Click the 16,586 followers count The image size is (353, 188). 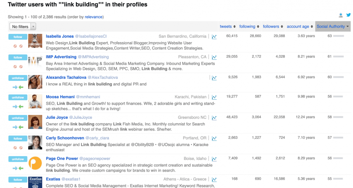tap(279, 179)
